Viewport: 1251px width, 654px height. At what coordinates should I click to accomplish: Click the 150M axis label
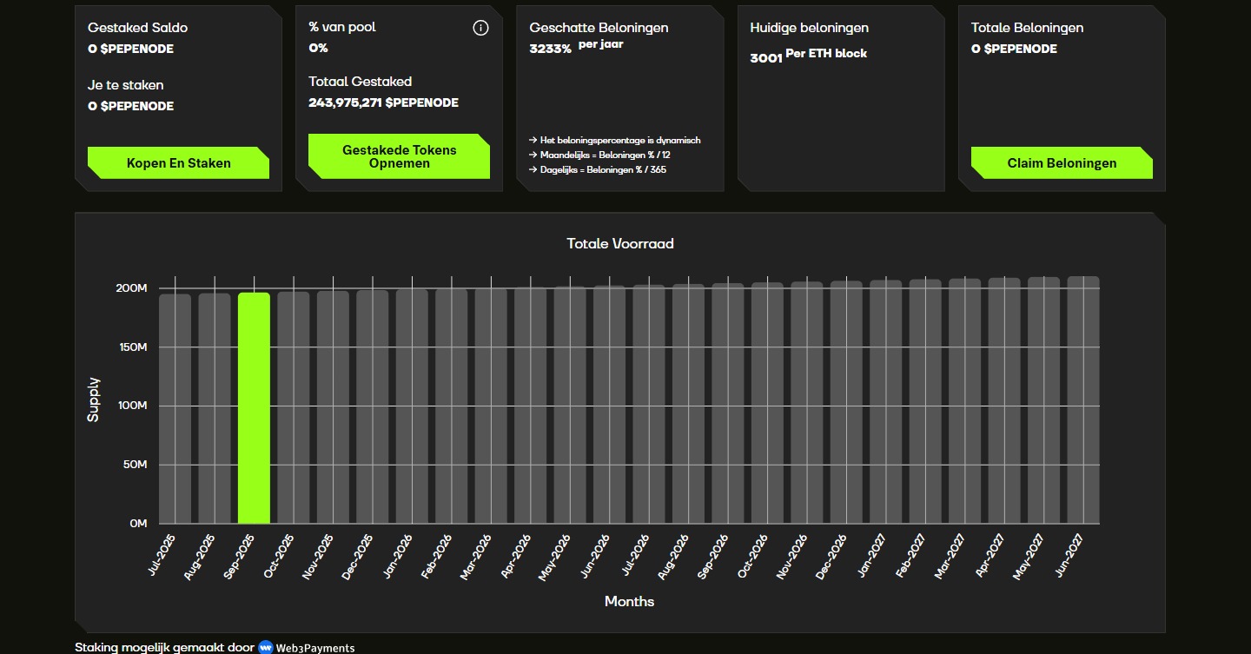click(132, 347)
